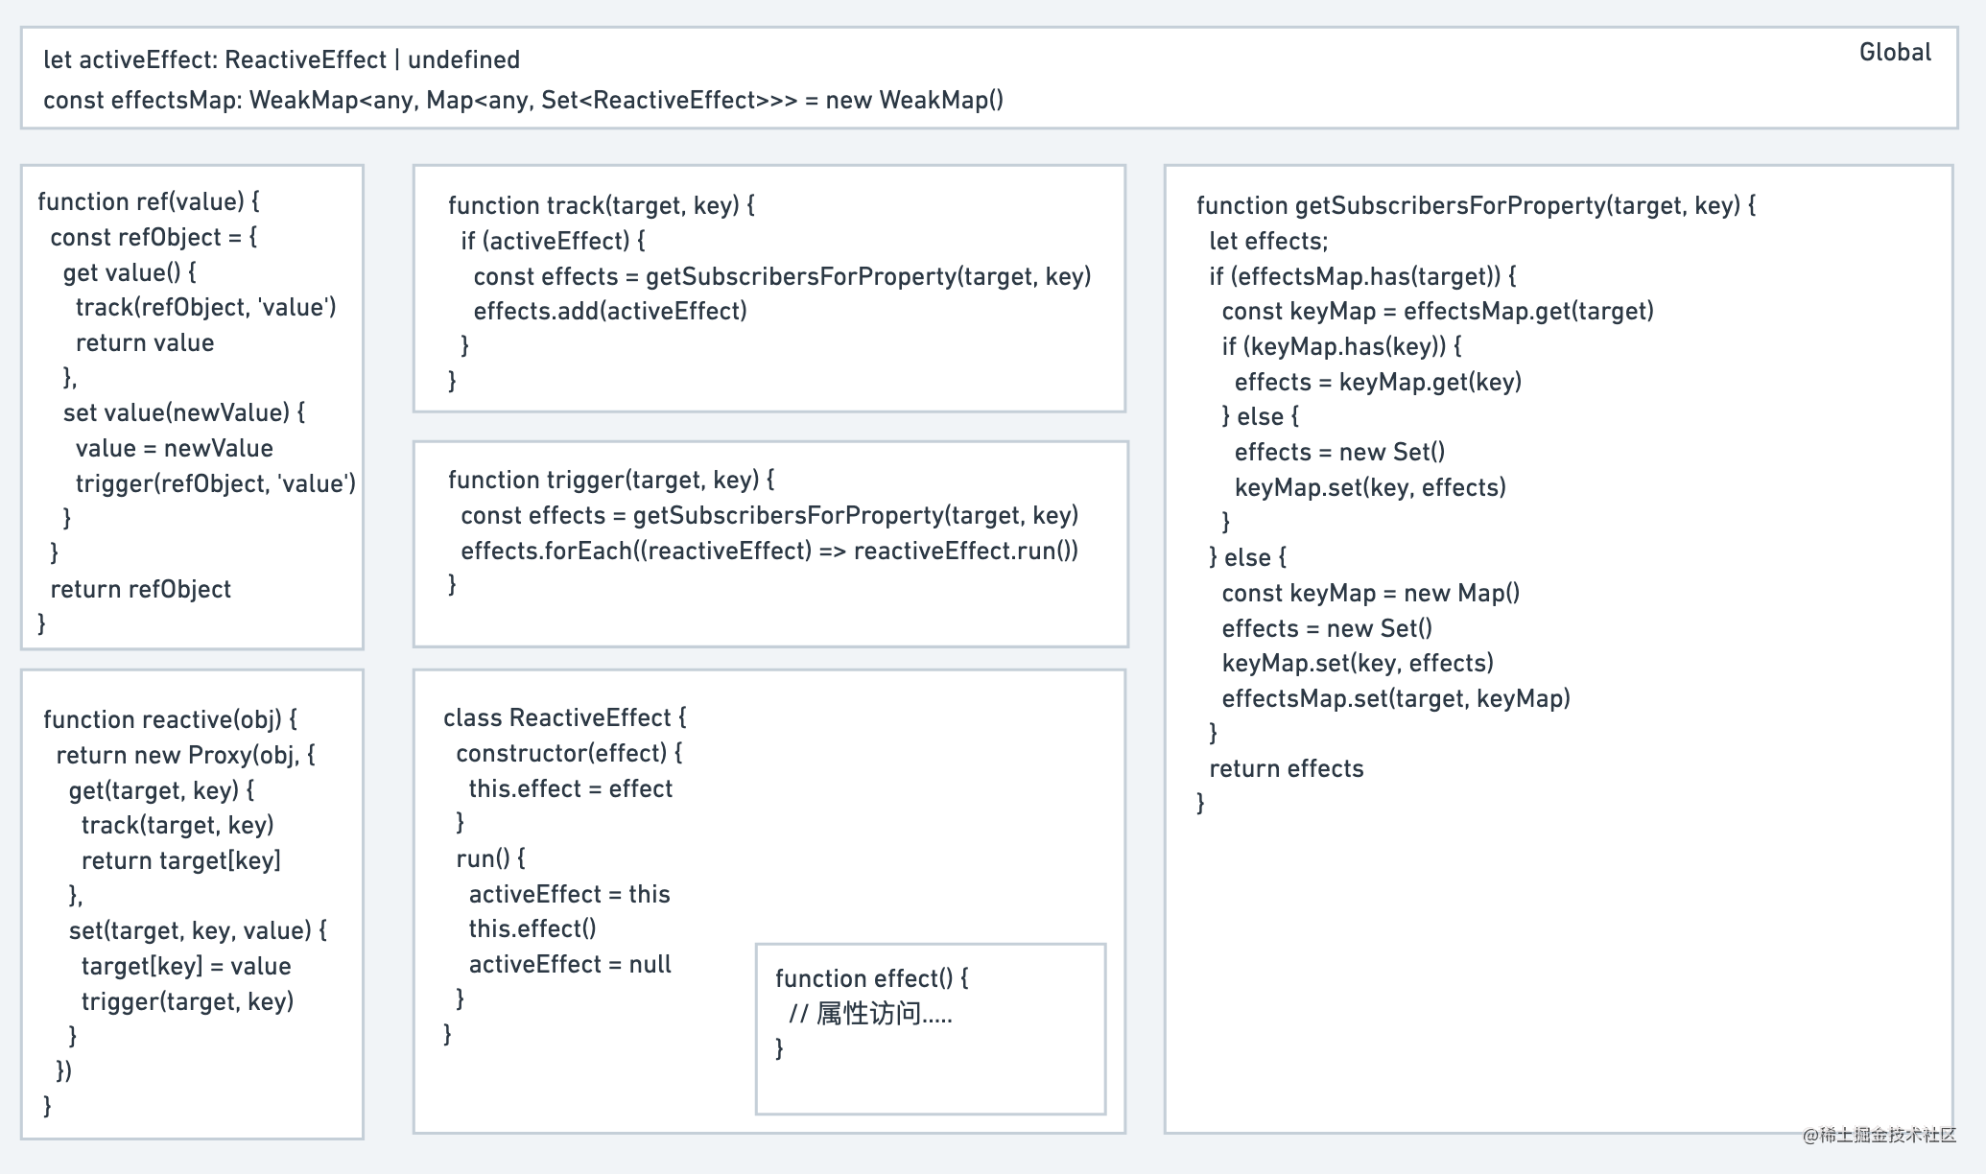Click the track(refObject, 'value') call
1986x1174 pixels.
tap(205, 307)
